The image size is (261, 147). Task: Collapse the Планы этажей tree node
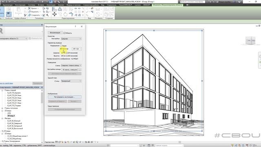tap(2, 90)
